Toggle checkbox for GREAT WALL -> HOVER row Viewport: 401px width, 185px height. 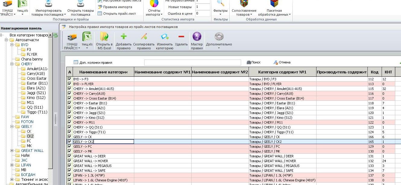click(x=70, y=161)
